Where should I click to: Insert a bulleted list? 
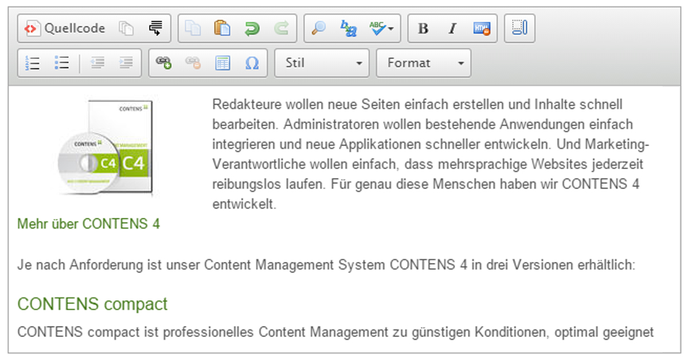pos(62,63)
